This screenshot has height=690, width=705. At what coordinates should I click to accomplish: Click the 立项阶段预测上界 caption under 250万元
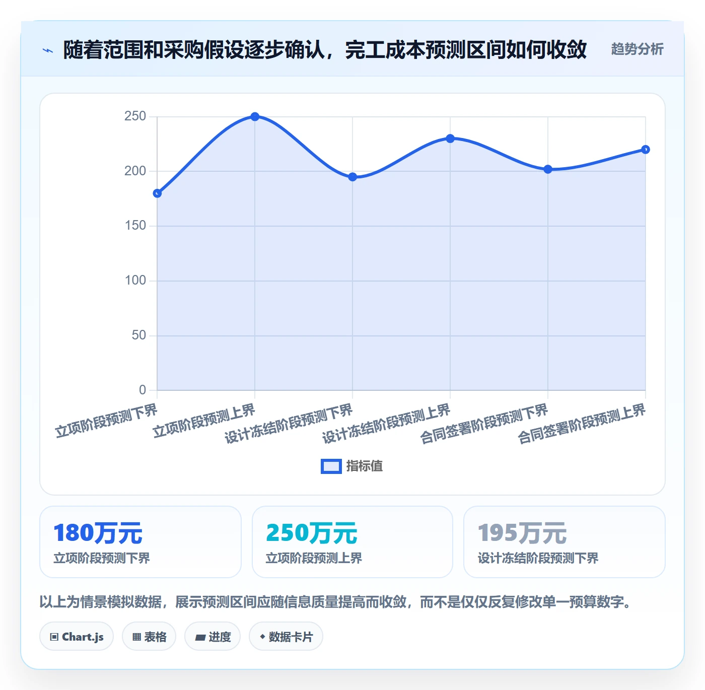pos(314,558)
